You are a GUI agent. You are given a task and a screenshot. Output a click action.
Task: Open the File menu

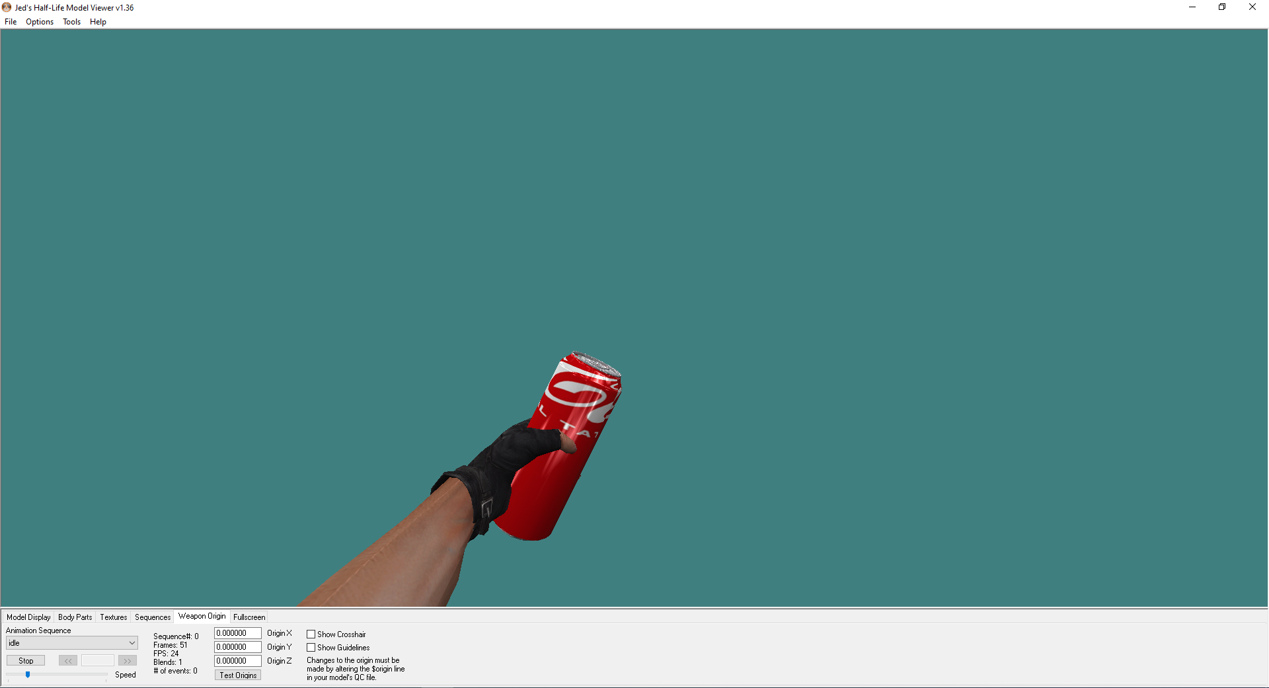[11, 22]
